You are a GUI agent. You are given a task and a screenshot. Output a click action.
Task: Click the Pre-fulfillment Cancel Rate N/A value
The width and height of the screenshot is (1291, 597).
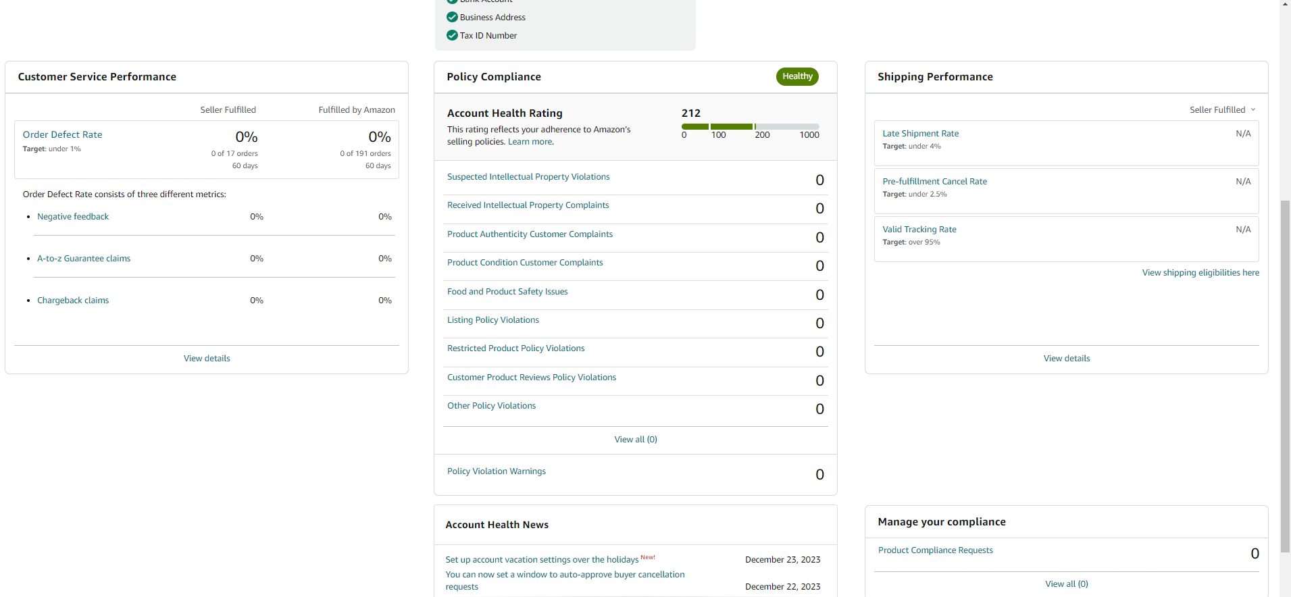pyautogui.click(x=1243, y=182)
